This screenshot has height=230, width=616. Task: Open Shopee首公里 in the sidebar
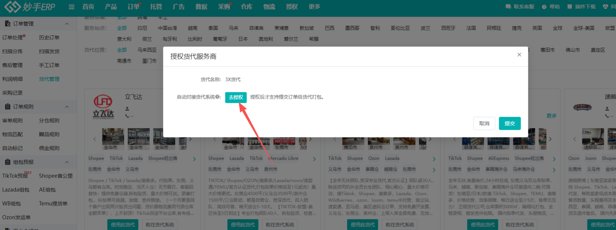pos(56,176)
